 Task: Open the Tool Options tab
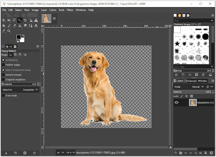click(3, 46)
